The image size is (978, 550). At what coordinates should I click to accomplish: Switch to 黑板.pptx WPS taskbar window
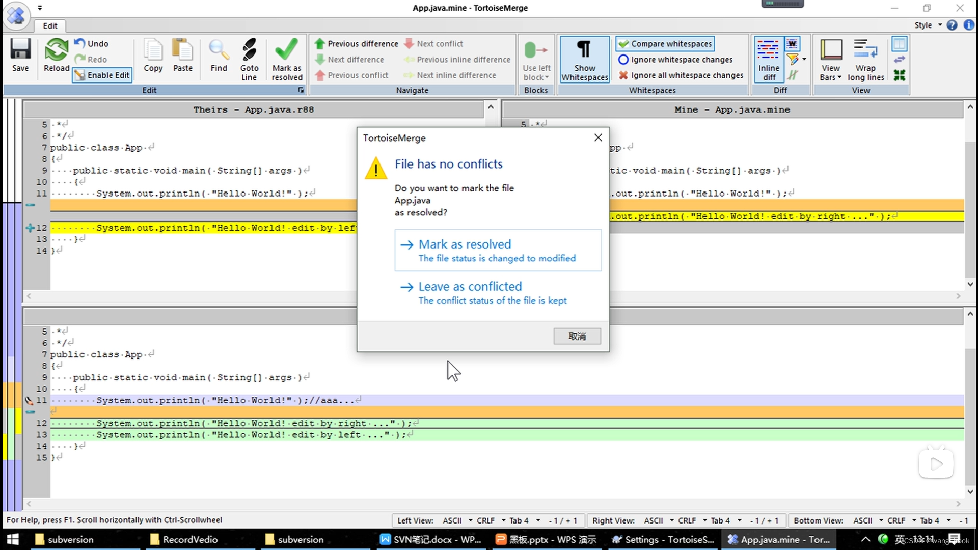coord(546,539)
